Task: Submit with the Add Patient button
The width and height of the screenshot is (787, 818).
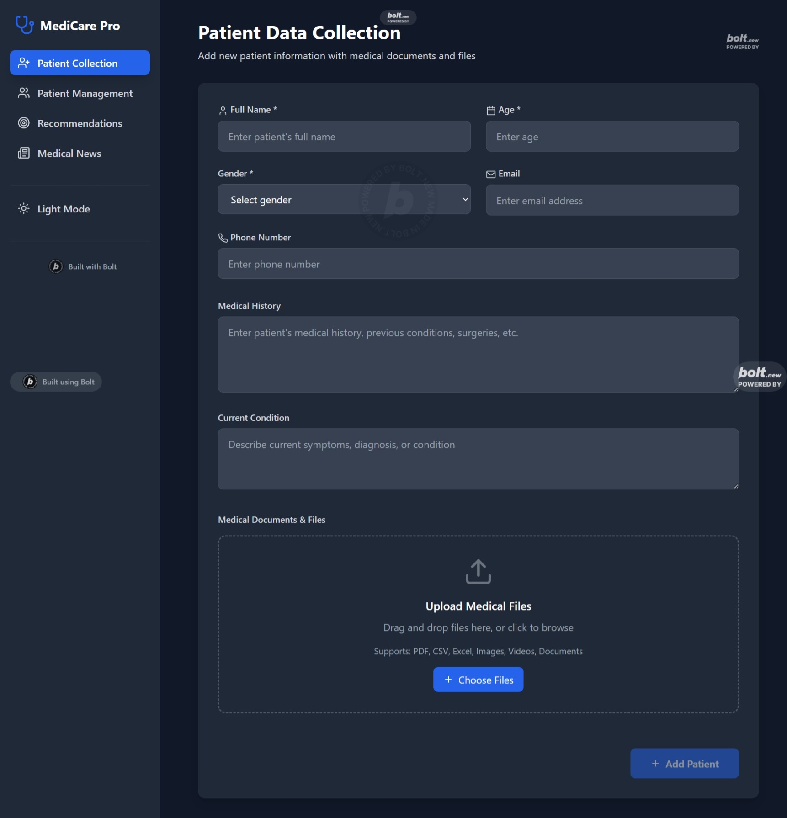Action: click(x=684, y=764)
